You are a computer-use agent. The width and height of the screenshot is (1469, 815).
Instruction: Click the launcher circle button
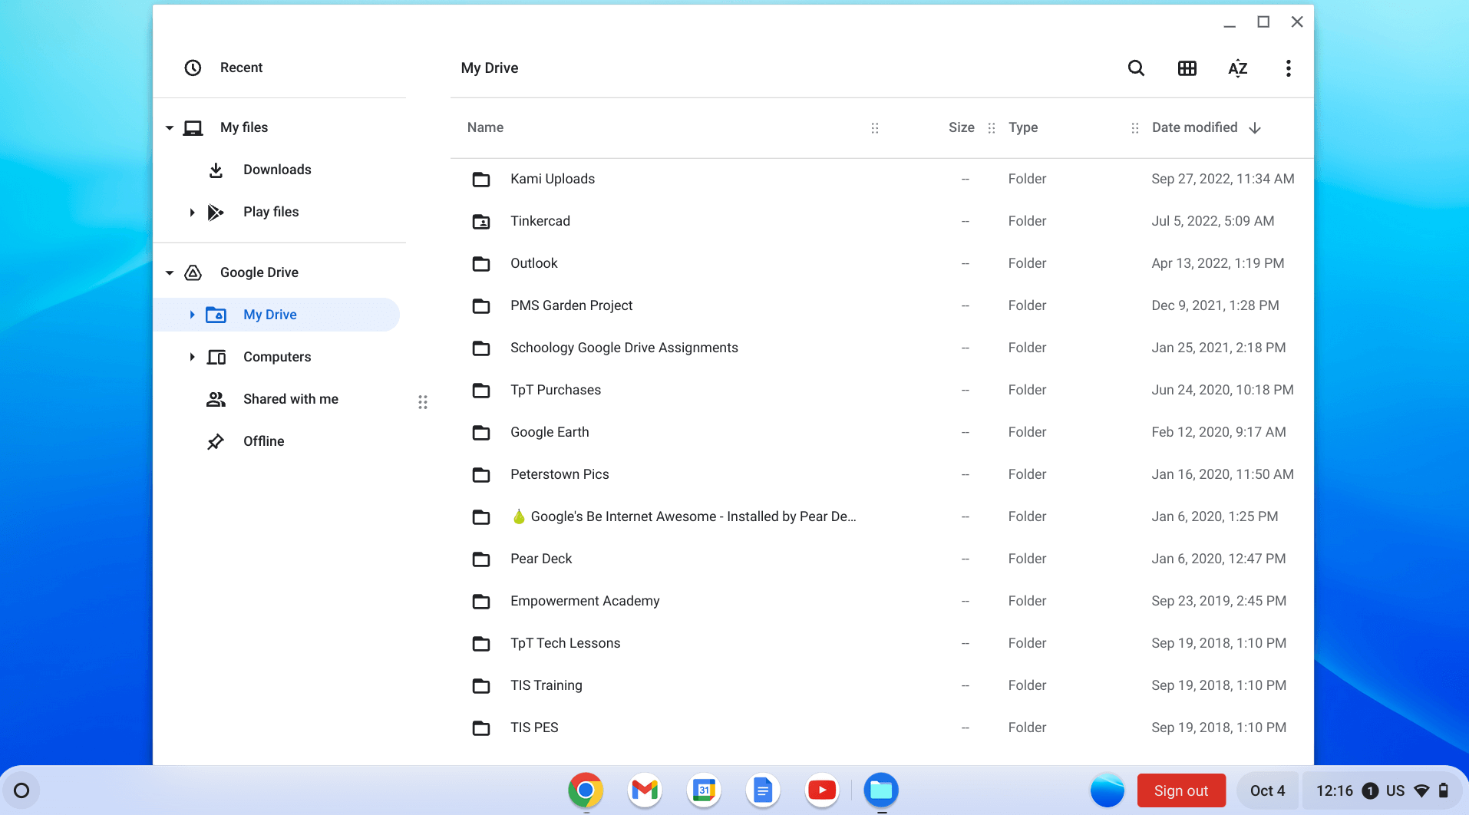[x=21, y=790]
